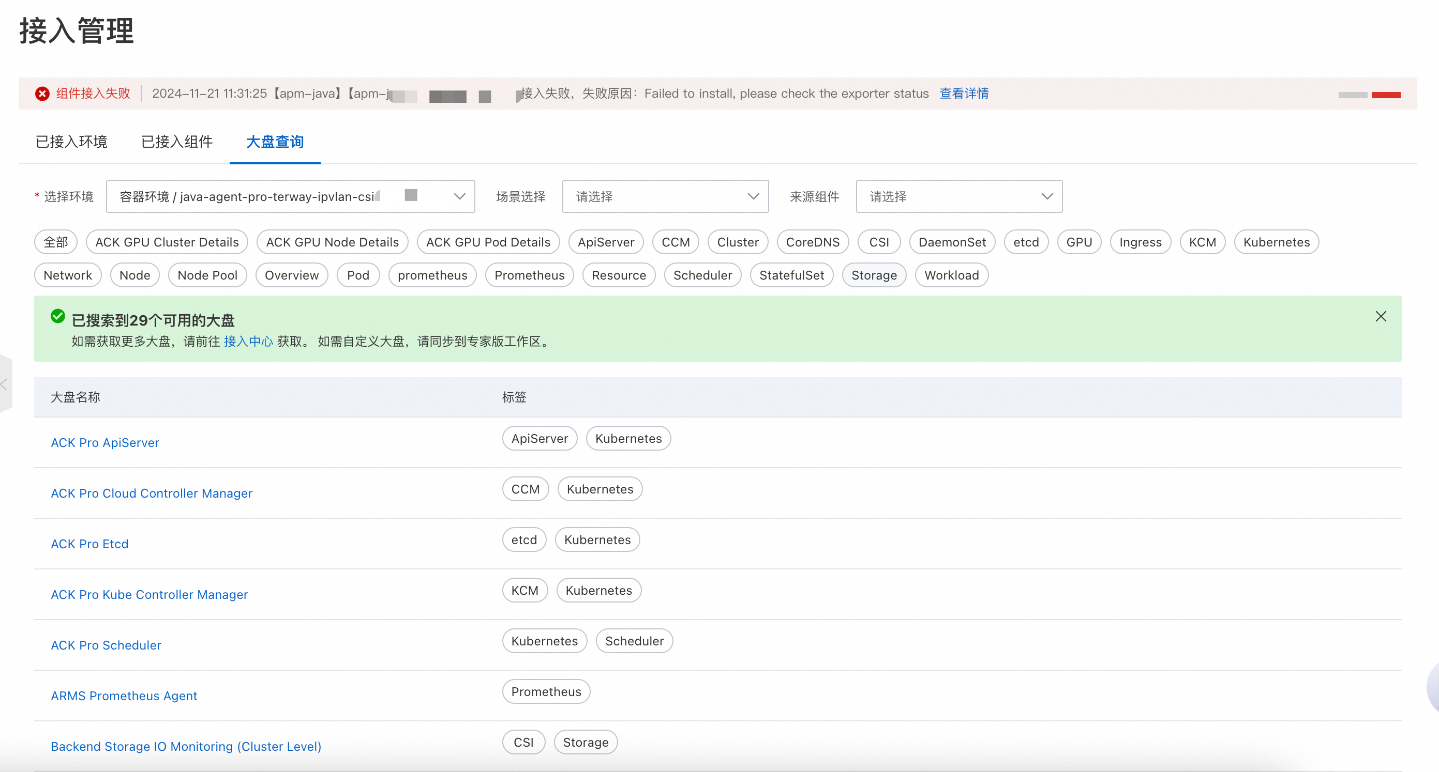Viewport: 1439px width, 772px height.
Task: Select the capitalized Prometheus filter tag
Action: coord(530,275)
